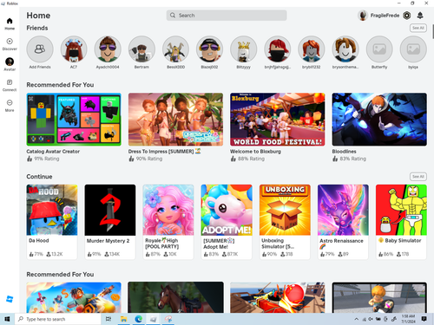Open Royale High [POOL PARTY] card
434x325 pixels.
168,222
